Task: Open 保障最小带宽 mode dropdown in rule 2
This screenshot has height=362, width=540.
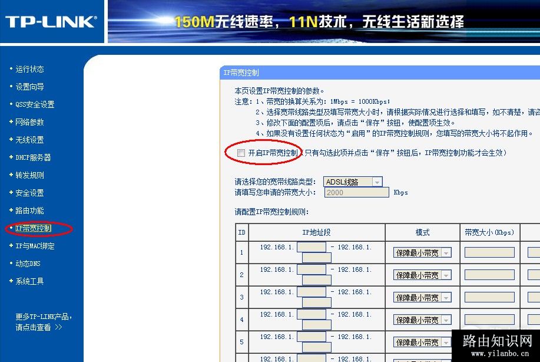Action: (422, 275)
